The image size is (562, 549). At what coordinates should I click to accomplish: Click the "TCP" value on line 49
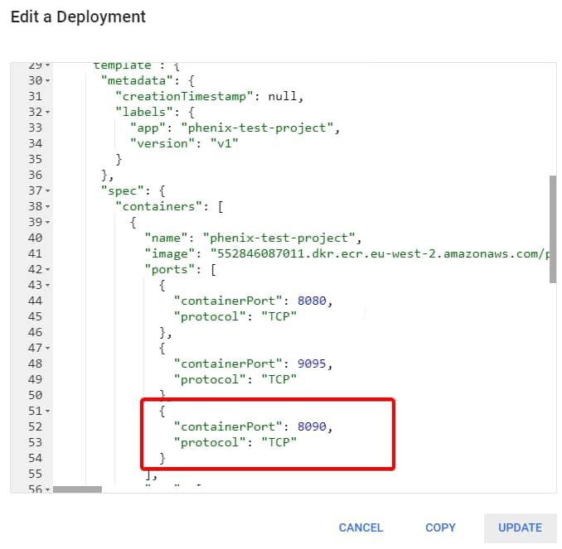point(279,379)
